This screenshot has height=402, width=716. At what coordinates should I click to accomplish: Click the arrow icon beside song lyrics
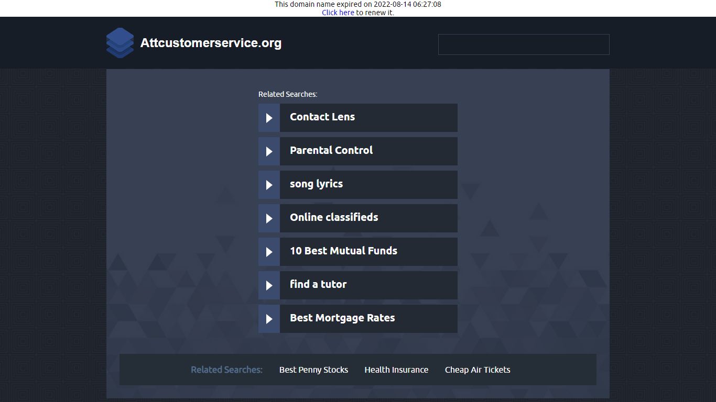tap(269, 185)
